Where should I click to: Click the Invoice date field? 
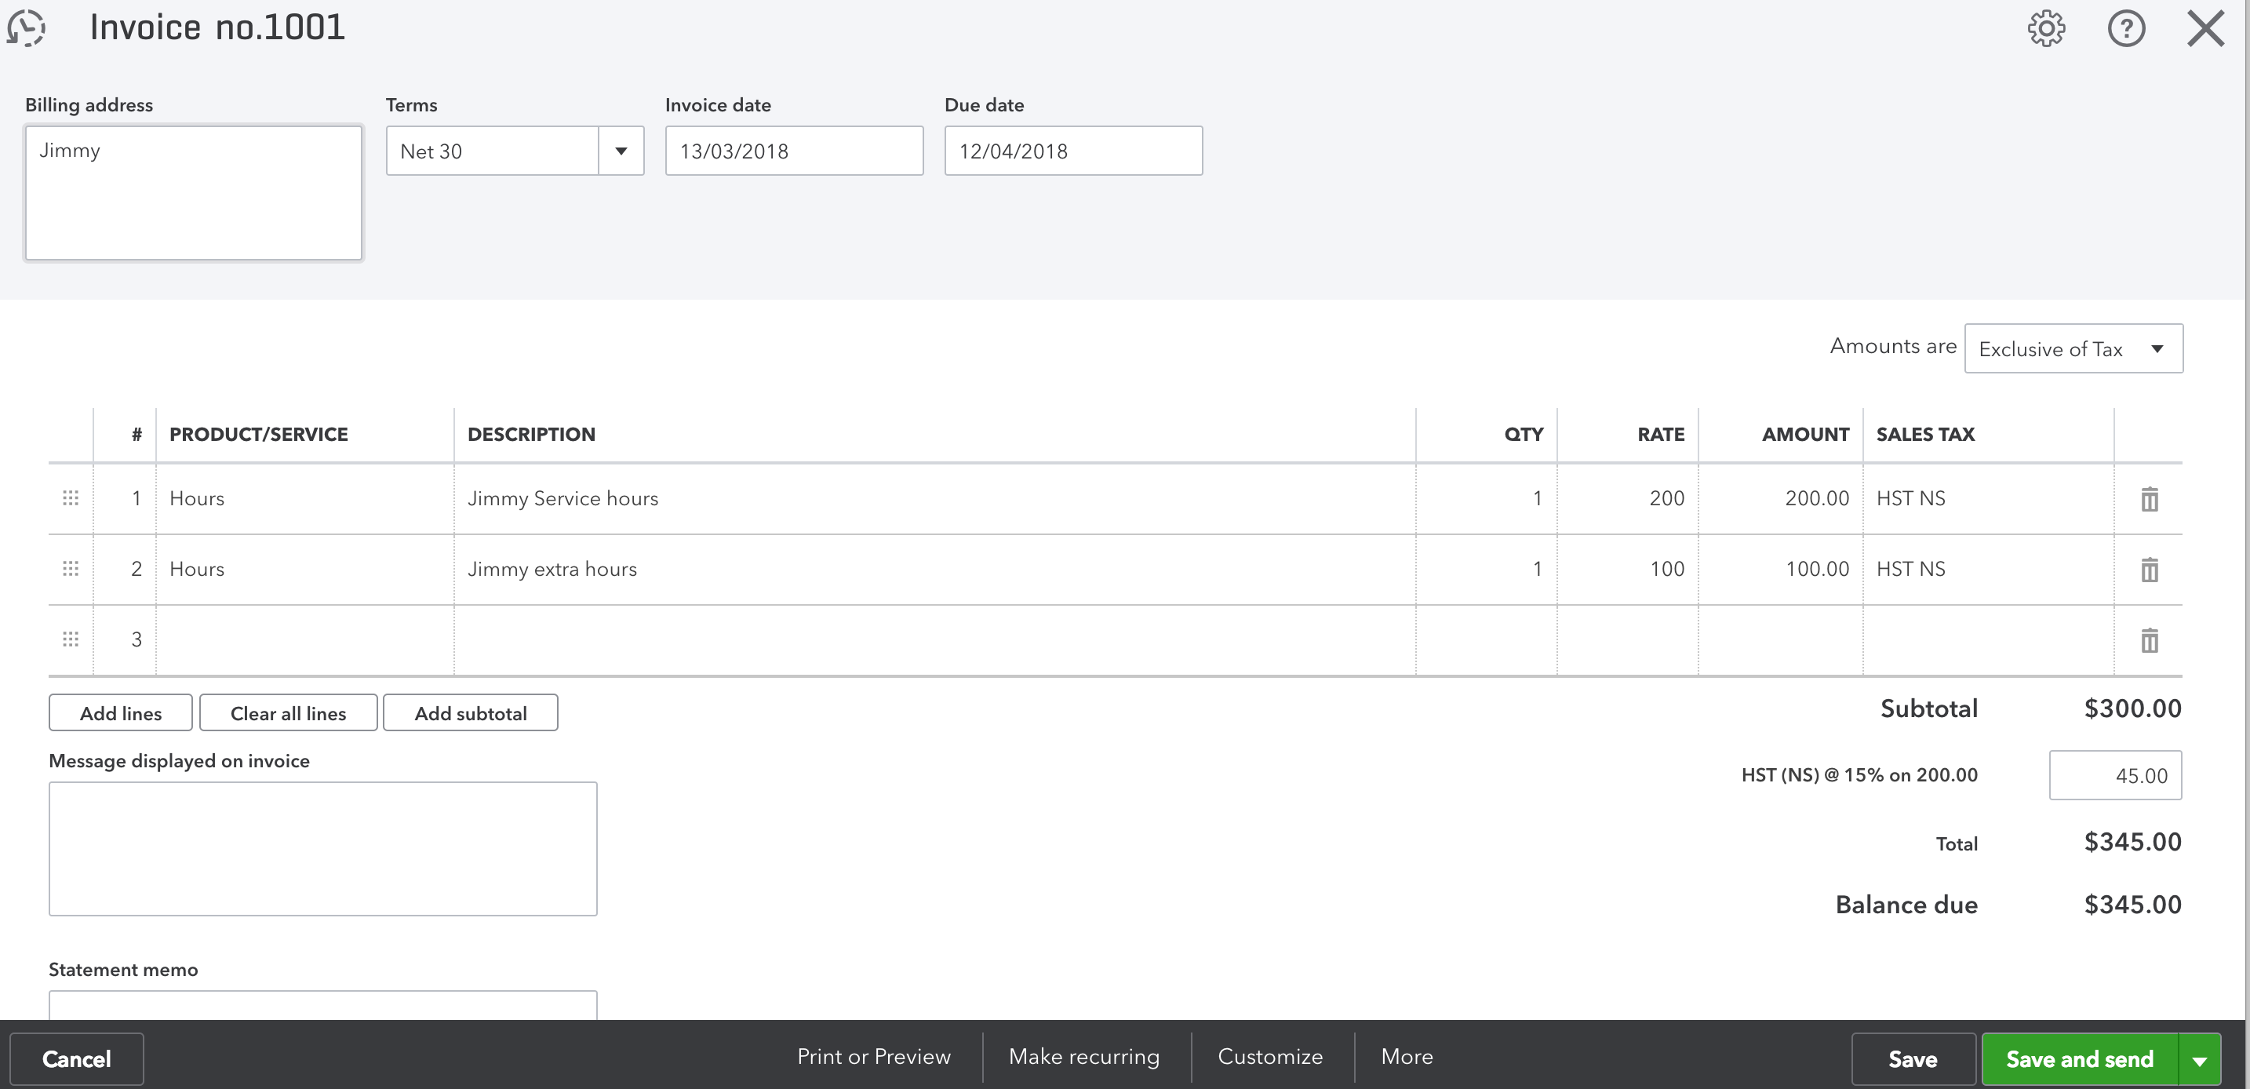click(793, 151)
